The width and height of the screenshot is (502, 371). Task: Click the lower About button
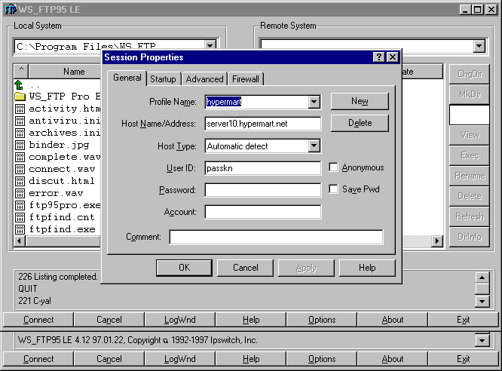pos(393,359)
